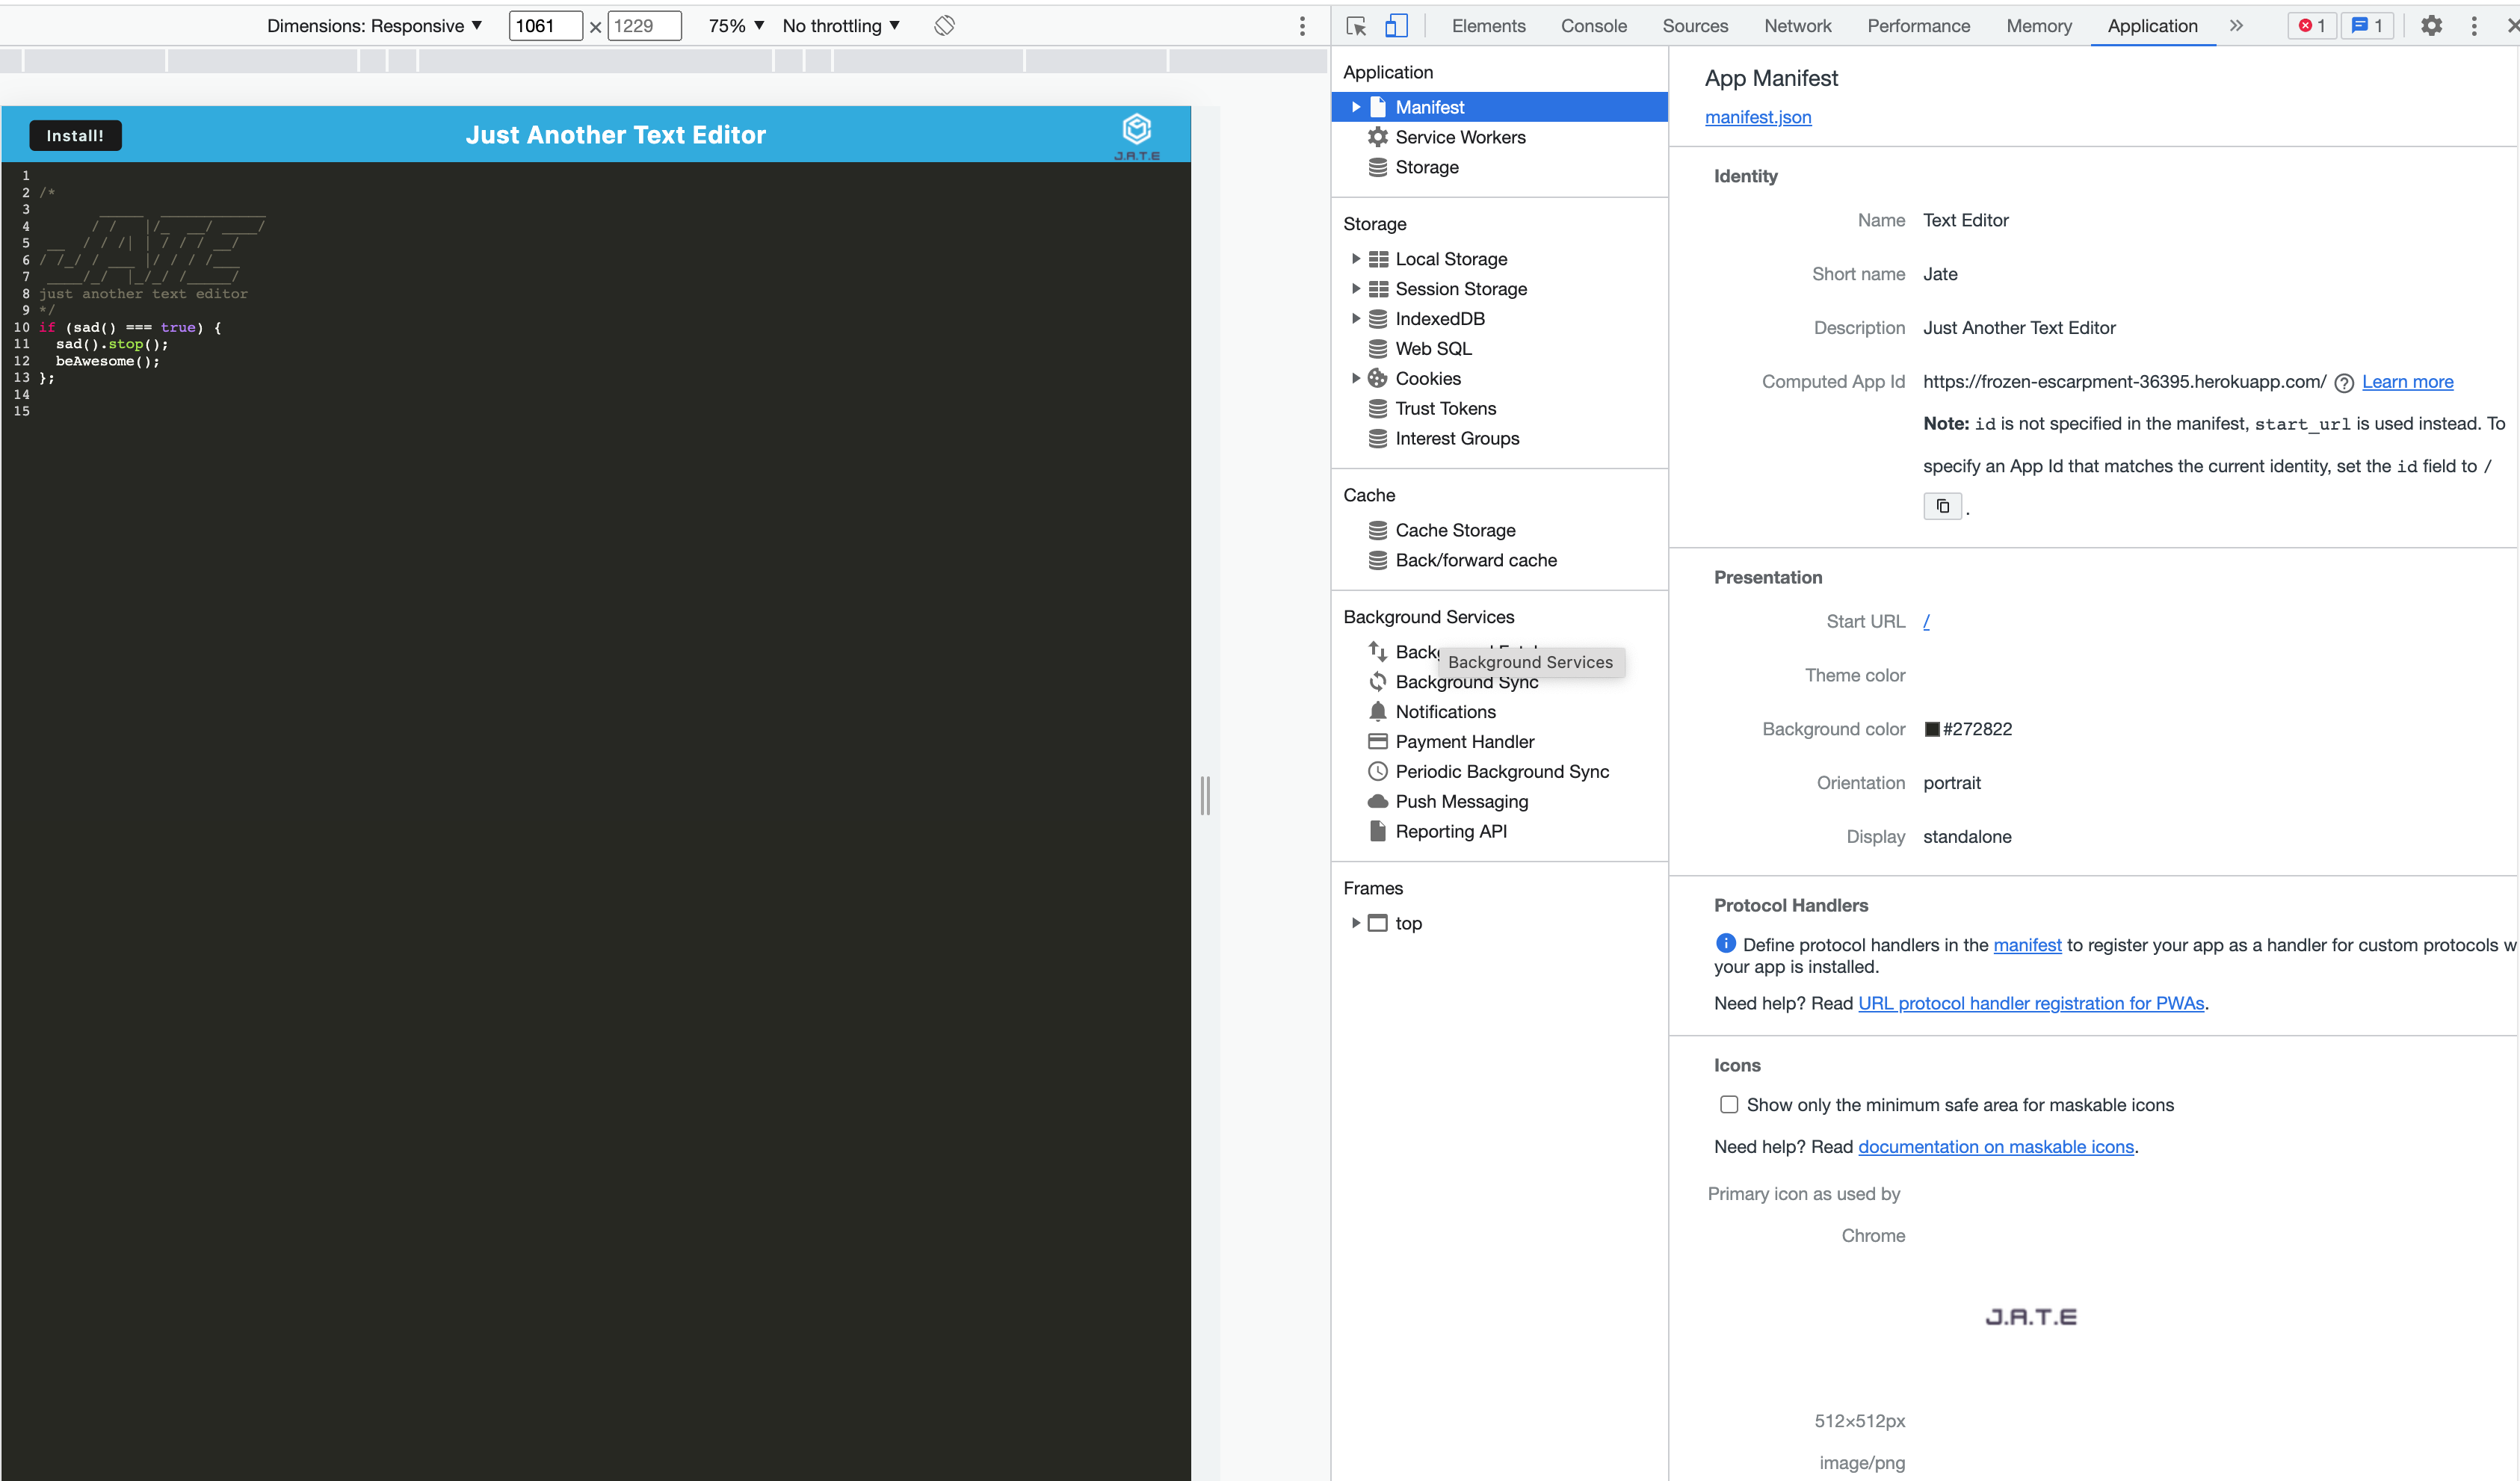Screen dimensions: 2520x1481
Task: Expand the Cookies tree node
Action: [x=1355, y=379]
